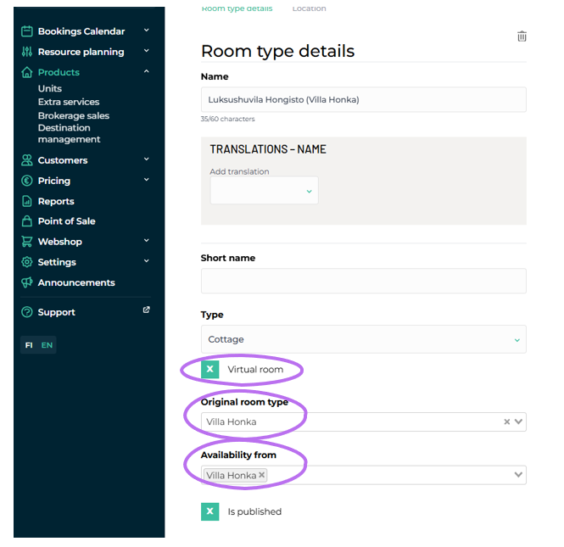Screen dimensions: 564x547
Task: Switch language to EN
Action: pyautogui.click(x=47, y=345)
